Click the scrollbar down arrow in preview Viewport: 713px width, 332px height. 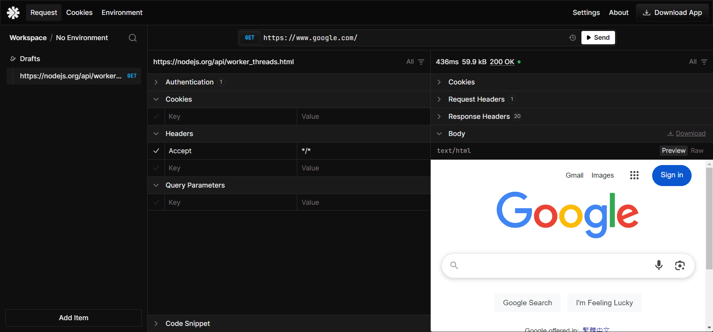coord(709,328)
